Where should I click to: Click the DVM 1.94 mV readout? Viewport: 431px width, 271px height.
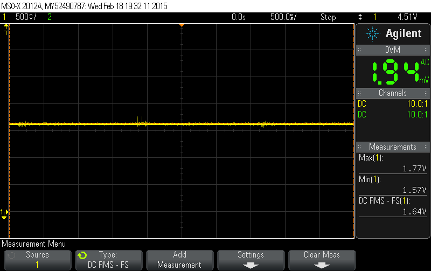[400, 72]
